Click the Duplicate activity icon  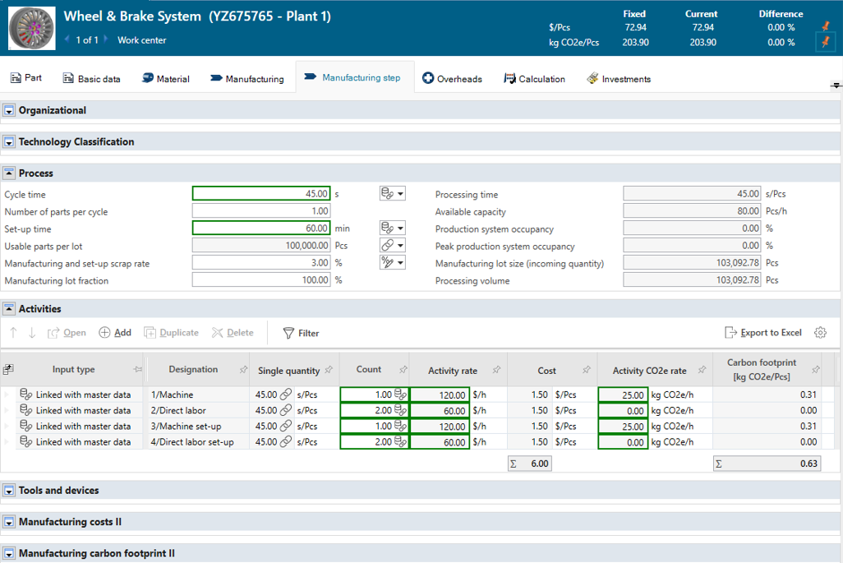click(x=150, y=332)
